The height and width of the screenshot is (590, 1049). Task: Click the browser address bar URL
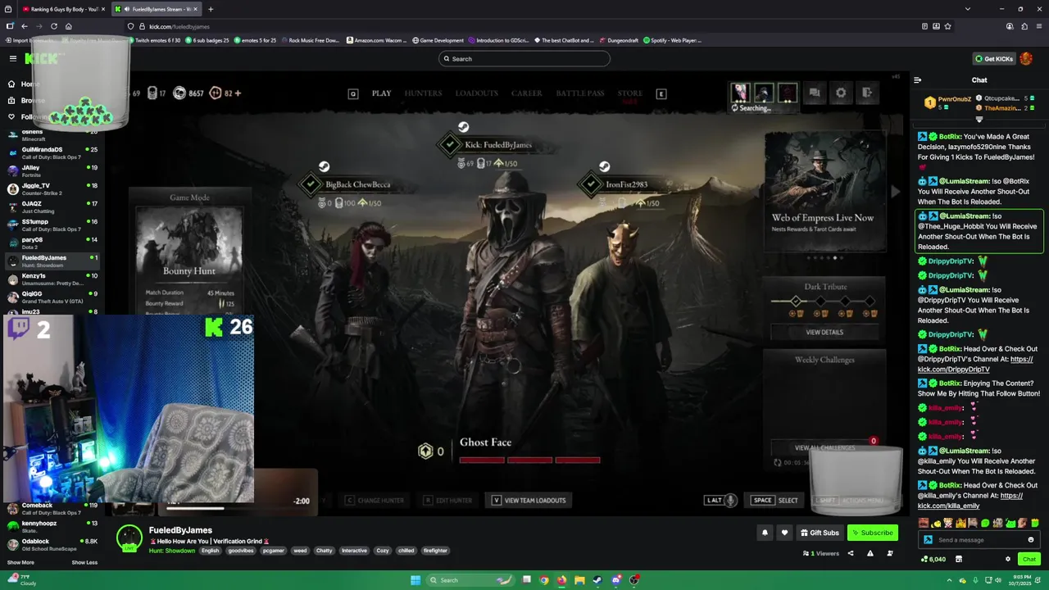click(x=179, y=26)
